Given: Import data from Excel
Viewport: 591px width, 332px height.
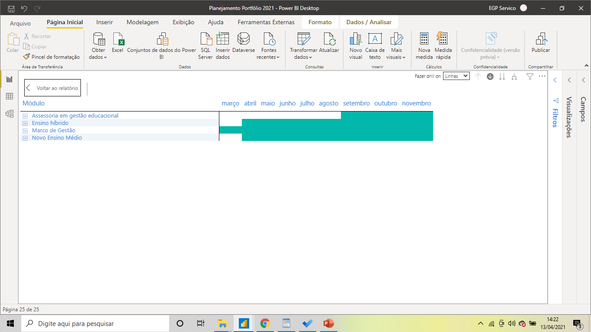Looking at the screenshot, I should coord(118,43).
